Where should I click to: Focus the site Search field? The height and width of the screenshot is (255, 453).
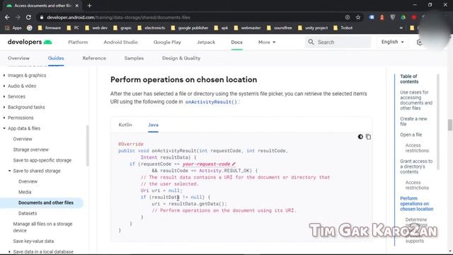(338, 42)
